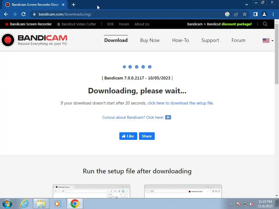This screenshot has height=209, width=279.
Task: Click the padlock site info icon
Action: pos(34,14)
